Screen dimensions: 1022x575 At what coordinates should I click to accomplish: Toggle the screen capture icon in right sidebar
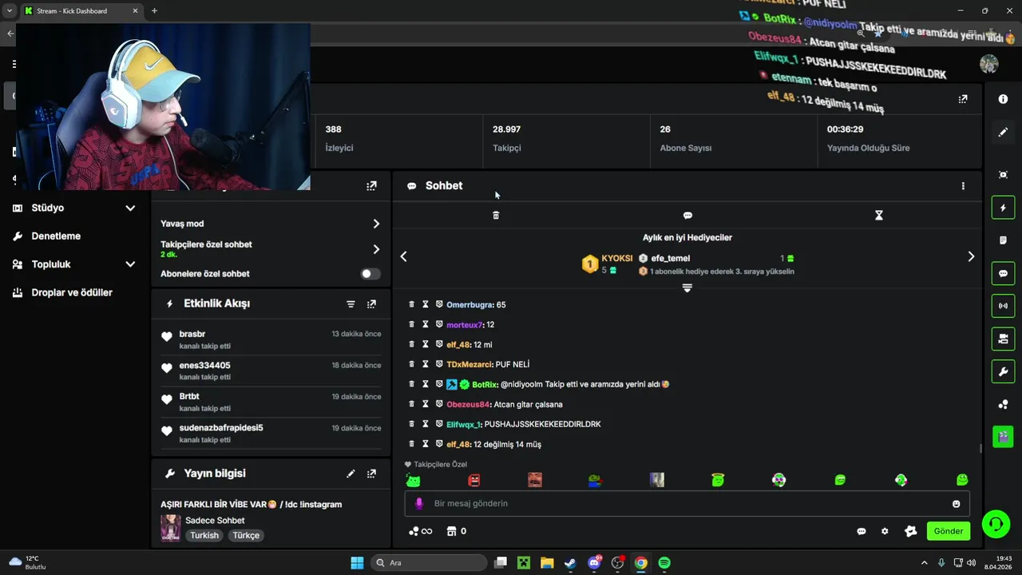click(1004, 175)
